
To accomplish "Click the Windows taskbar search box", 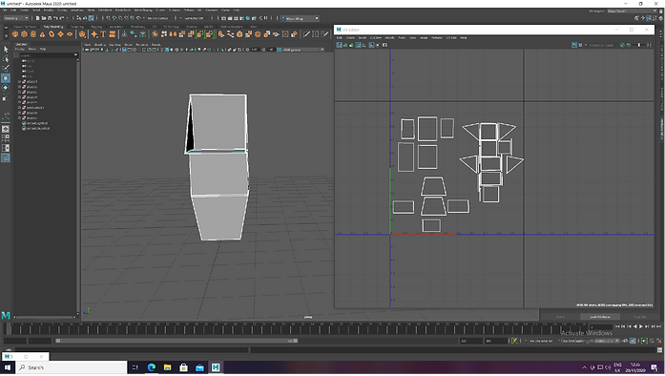I will (72, 367).
